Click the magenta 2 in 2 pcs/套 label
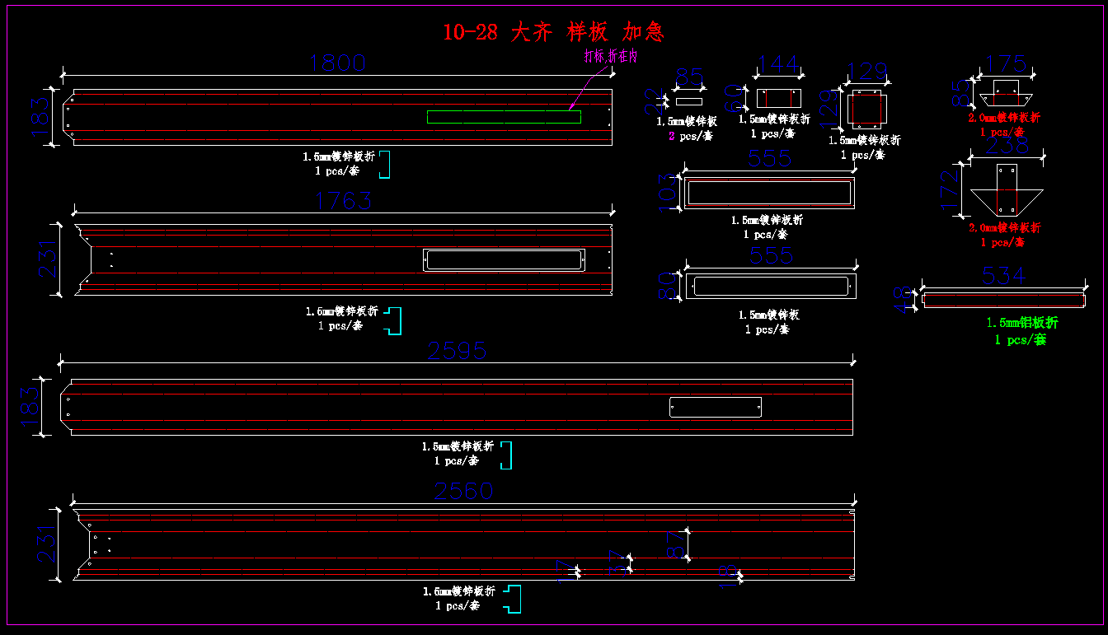This screenshot has width=1108, height=635. (x=671, y=136)
